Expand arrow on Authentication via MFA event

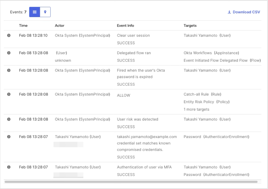[x=9, y=167]
